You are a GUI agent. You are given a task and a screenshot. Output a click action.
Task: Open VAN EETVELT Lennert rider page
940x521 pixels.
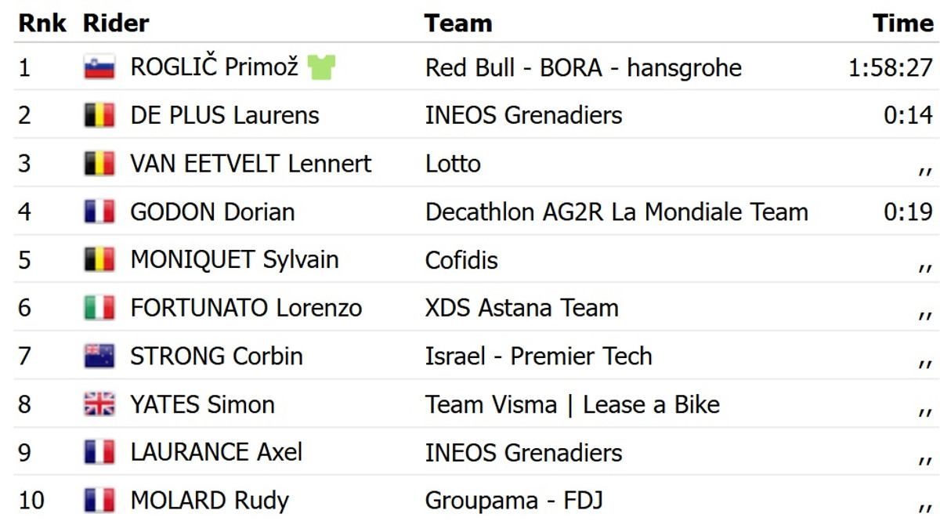pos(251,164)
